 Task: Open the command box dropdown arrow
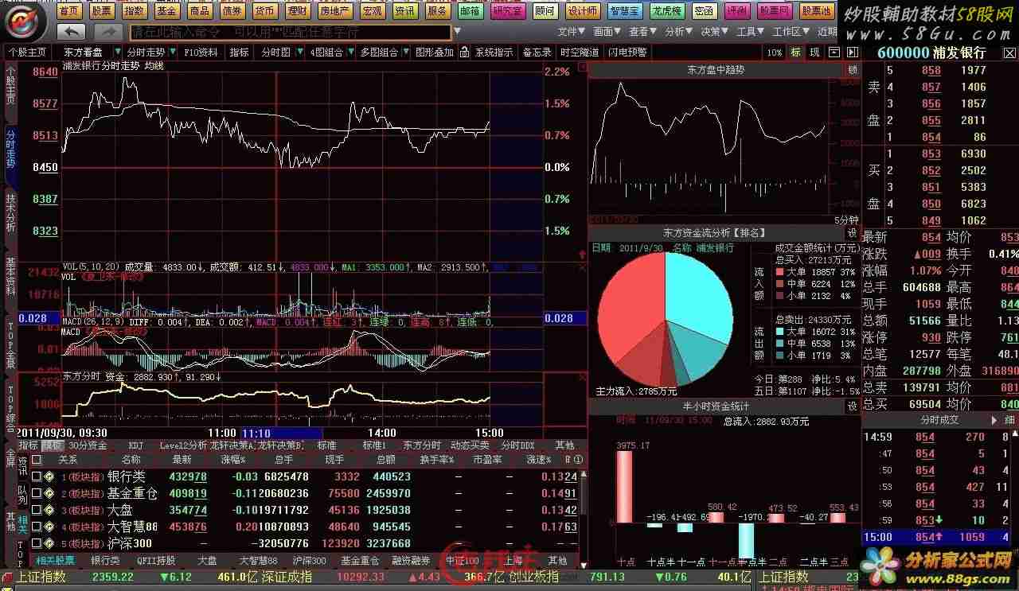click(457, 32)
